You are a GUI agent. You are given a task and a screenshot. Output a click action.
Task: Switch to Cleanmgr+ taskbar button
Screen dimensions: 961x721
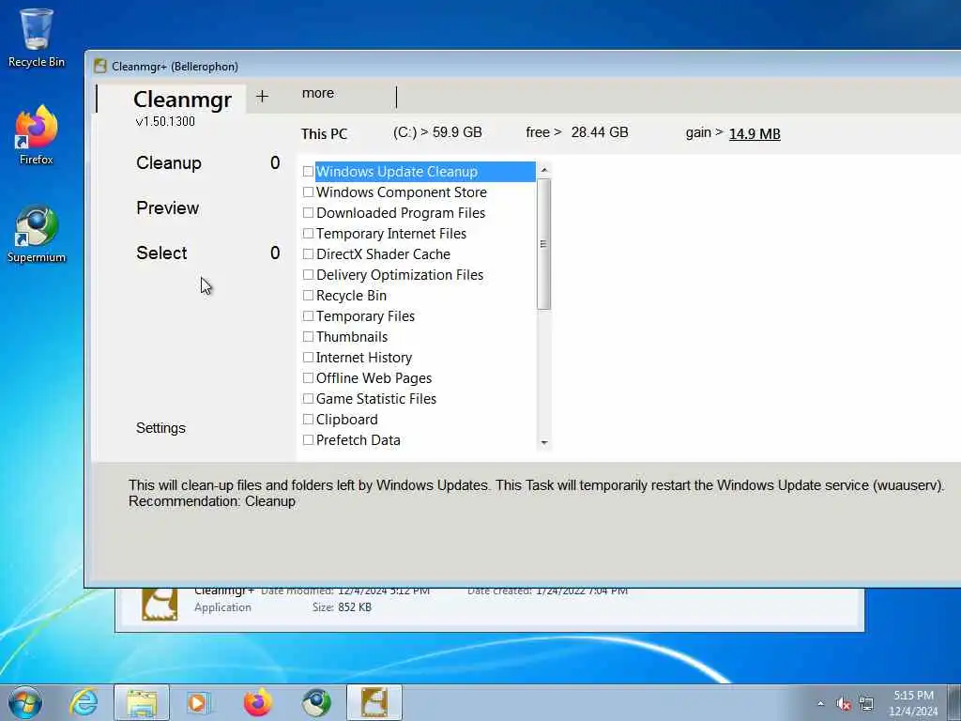(374, 702)
